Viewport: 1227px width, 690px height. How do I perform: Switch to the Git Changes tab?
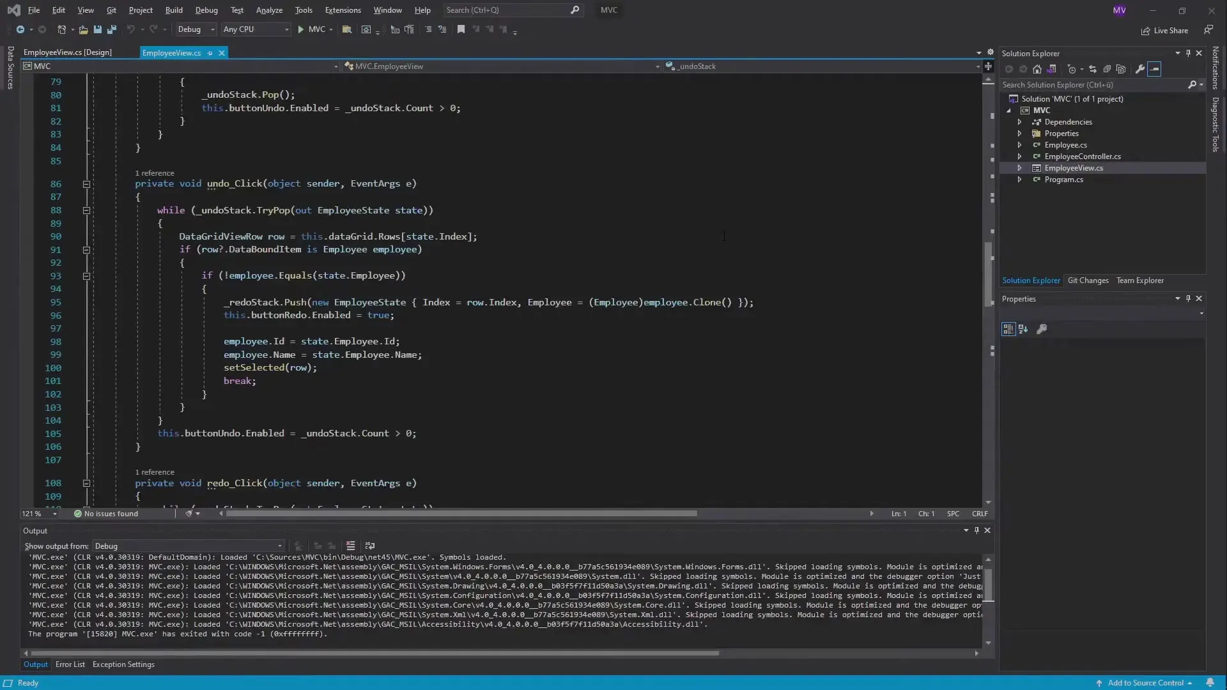(1088, 280)
